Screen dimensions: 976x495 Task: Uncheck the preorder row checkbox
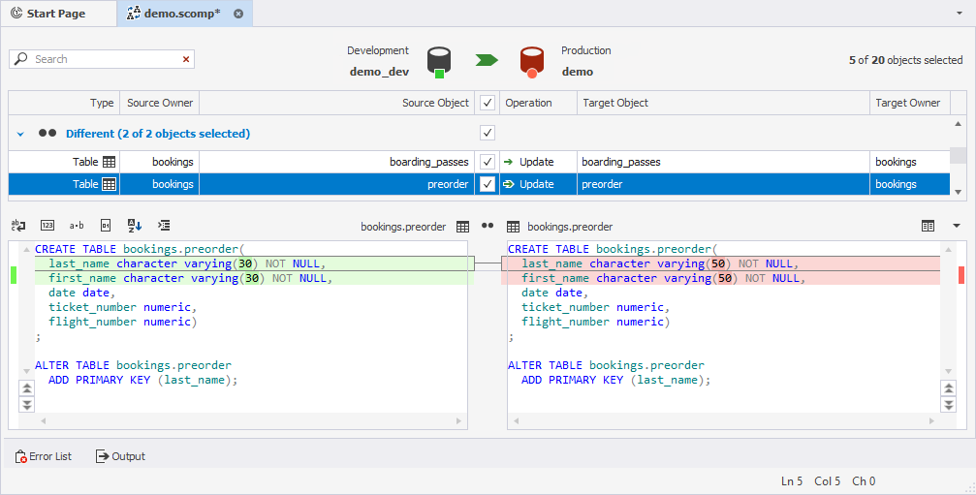coord(488,184)
